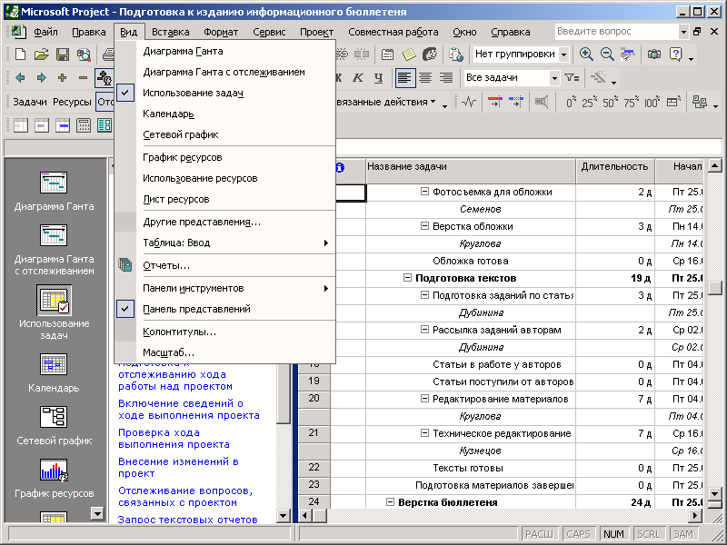Zoom in with magnifier plus icon
727x545 pixels.
pos(586,54)
